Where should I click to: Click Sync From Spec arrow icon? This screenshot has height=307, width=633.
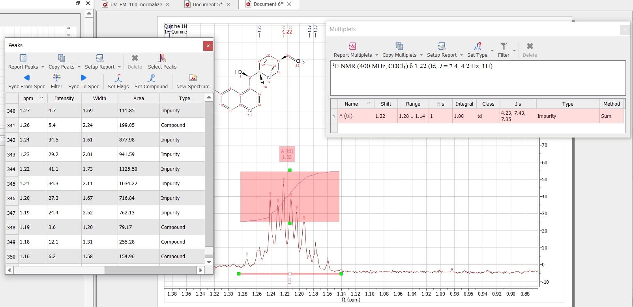pyautogui.click(x=26, y=78)
